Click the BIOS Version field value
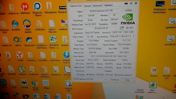176x99 pixels. (x=101, y=28)
